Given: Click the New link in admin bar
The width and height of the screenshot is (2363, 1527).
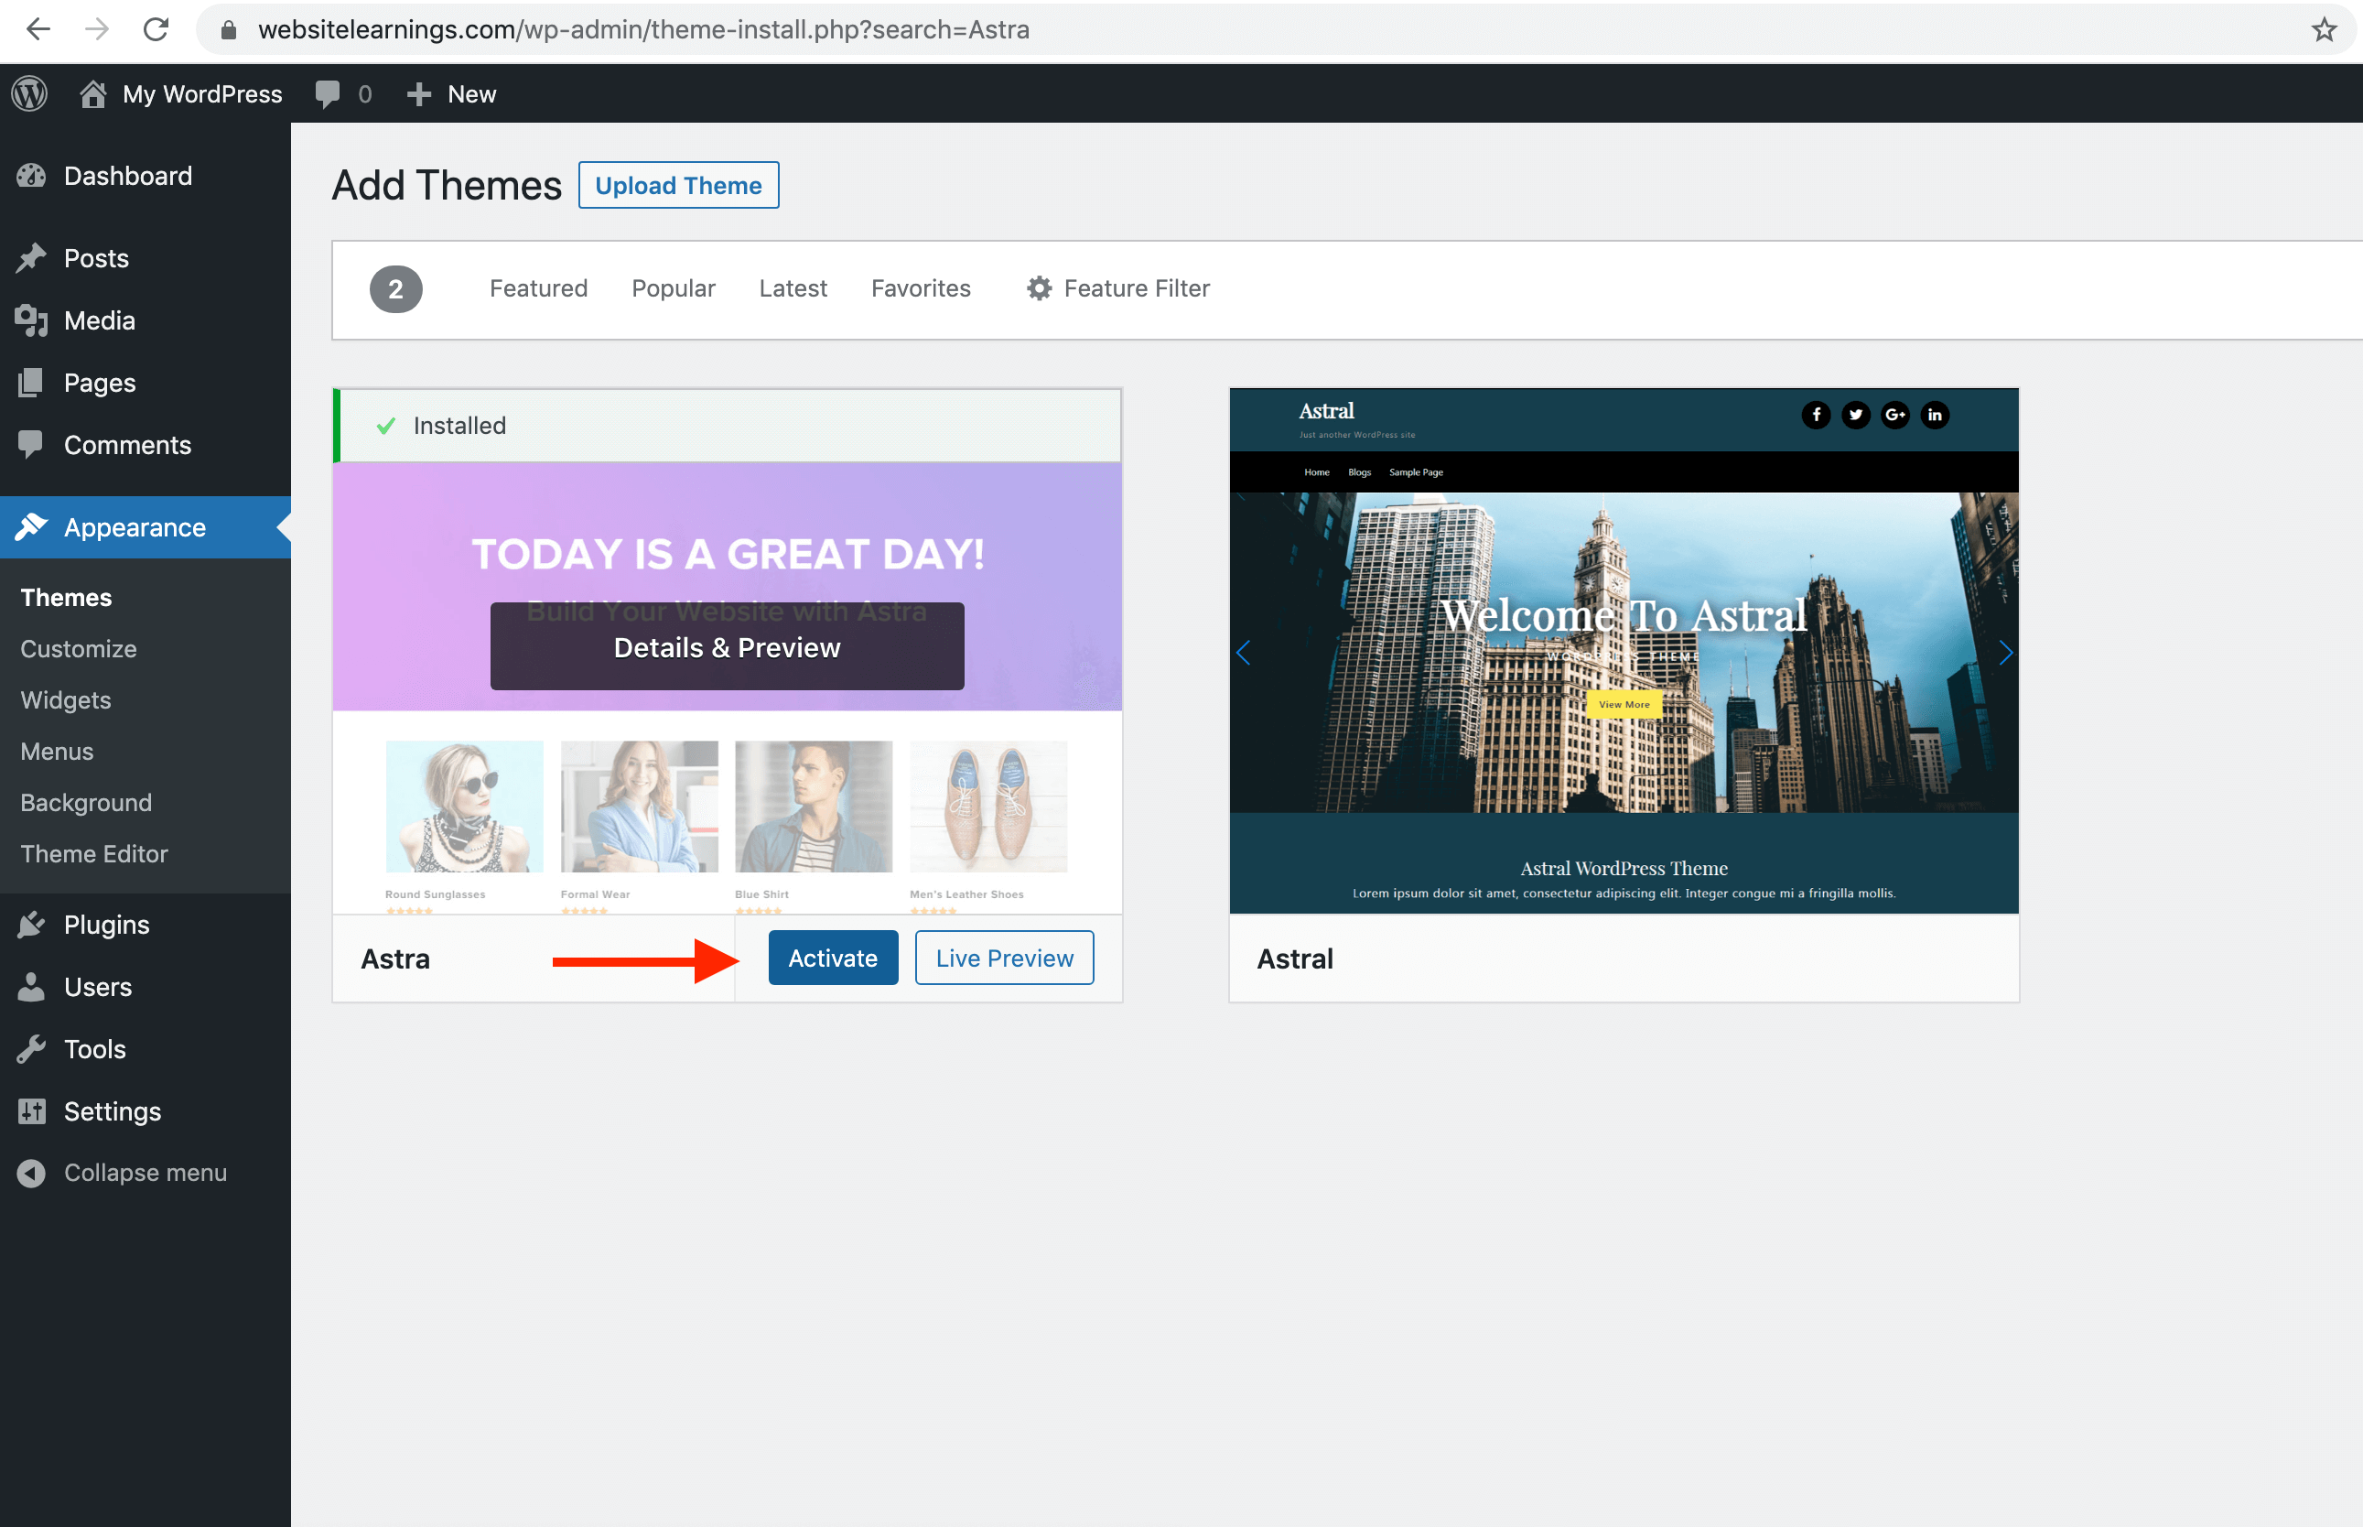Looking at the screenshot, I should tap(472, 94).
